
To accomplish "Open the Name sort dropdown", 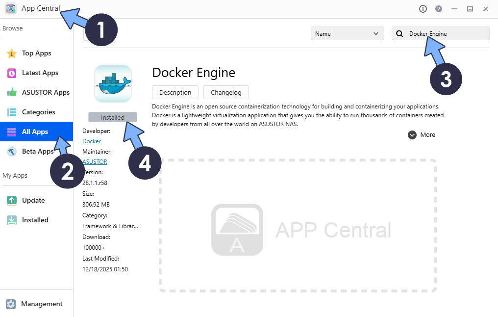I will tap(347, 34).
